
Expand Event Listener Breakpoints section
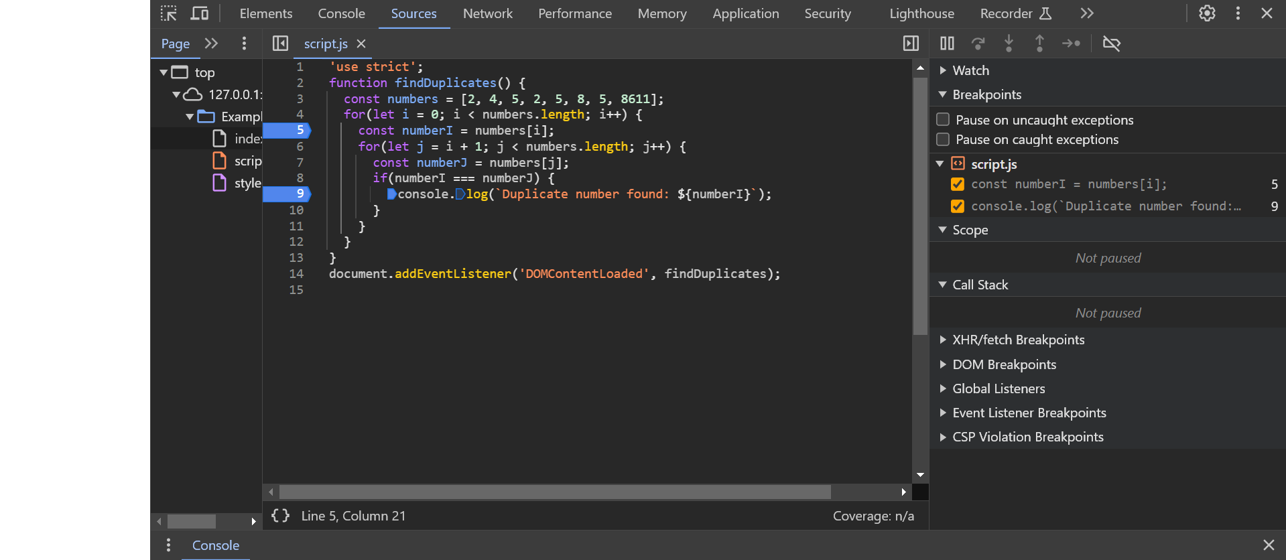point(943,413)
